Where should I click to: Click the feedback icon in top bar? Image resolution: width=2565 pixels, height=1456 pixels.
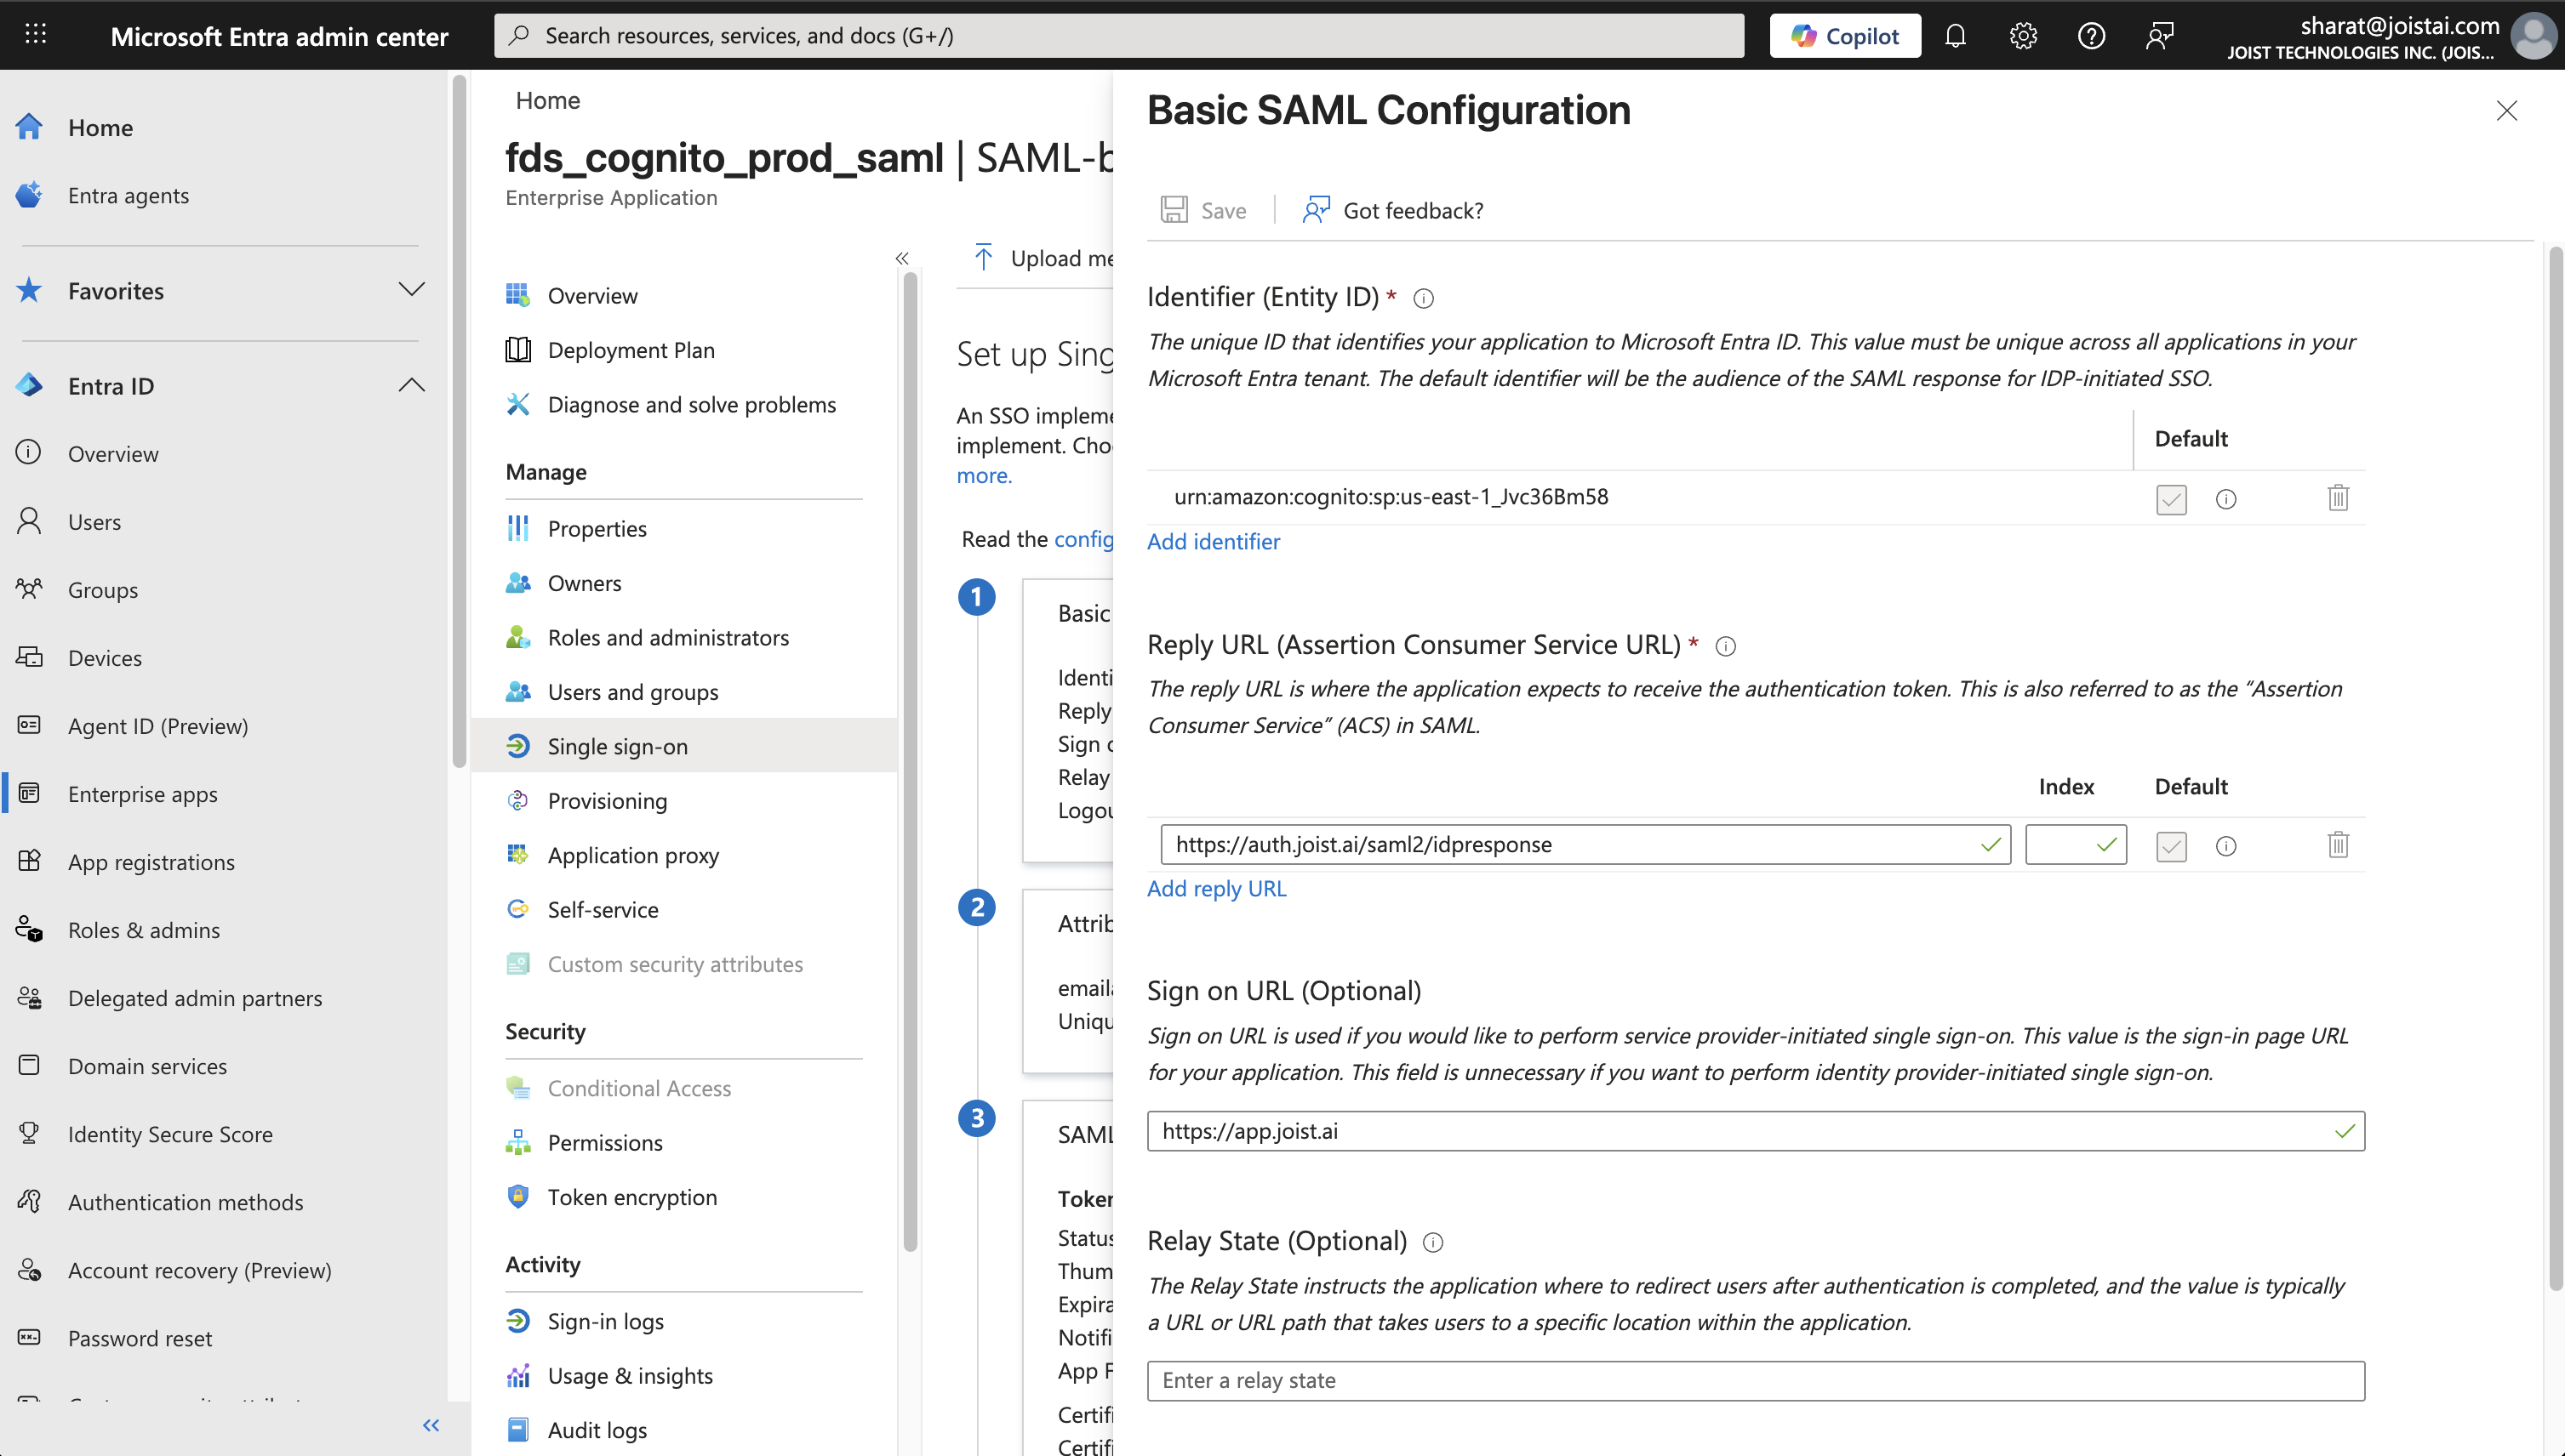2160,36
